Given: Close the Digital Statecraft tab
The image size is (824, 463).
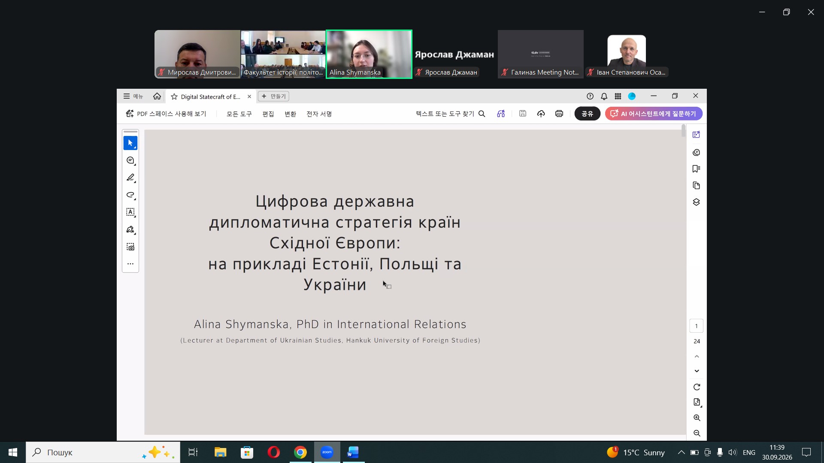Looking at the screenshot, I should coord(249,96).
